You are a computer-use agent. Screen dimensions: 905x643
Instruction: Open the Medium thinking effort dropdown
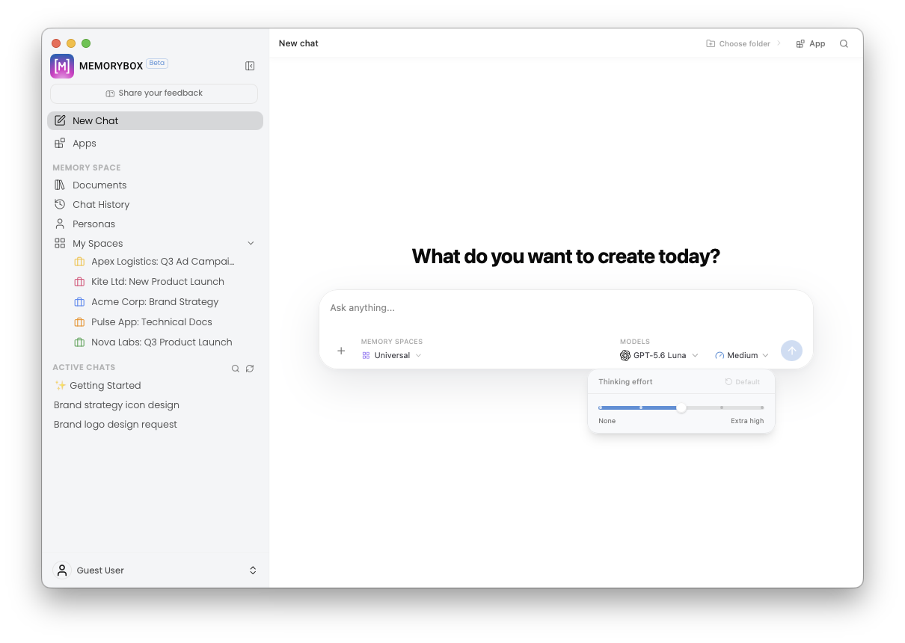[x=742, y=355]
